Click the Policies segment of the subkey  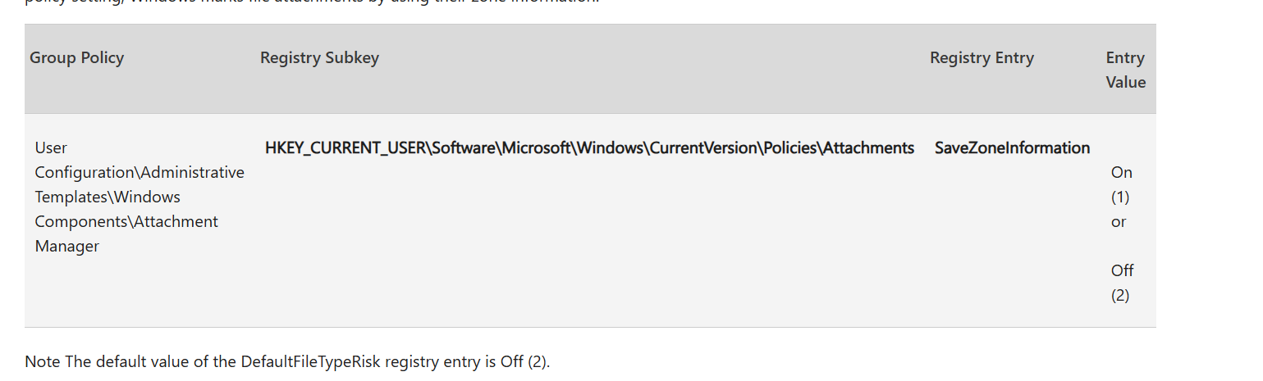click(x=786, y=148)
